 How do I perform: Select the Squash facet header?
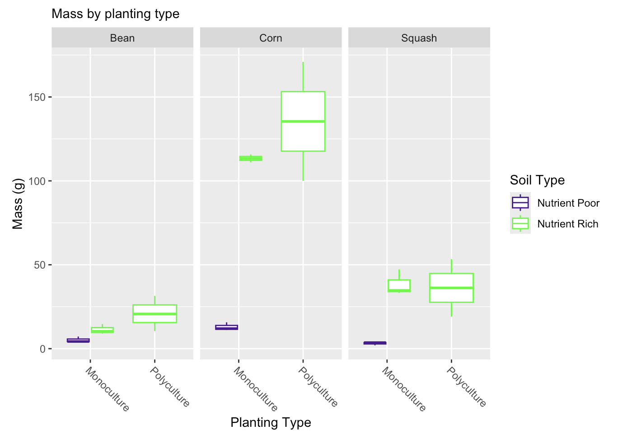419,38
